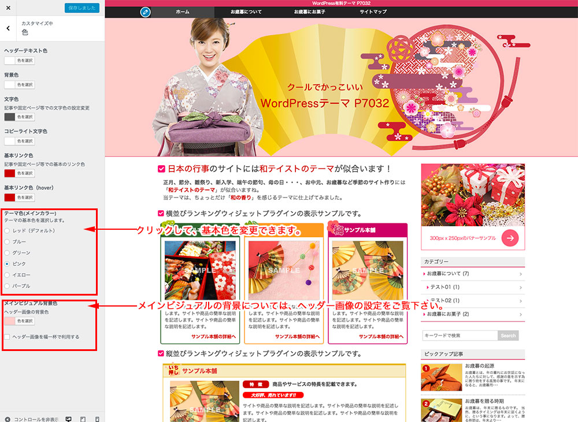Pick コピーライト文字色 color swatch

[x=10, y=141]
